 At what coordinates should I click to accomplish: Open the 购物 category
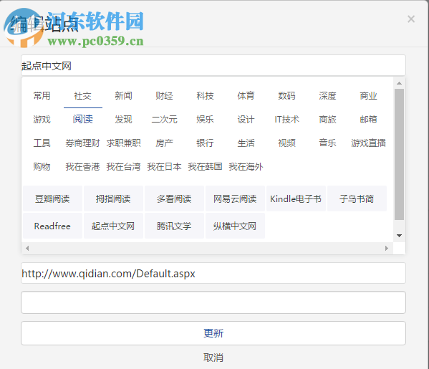coord(42,166)
